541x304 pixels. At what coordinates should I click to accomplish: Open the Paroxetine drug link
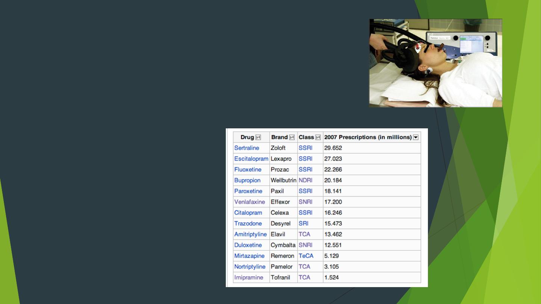tap(248, 191)
